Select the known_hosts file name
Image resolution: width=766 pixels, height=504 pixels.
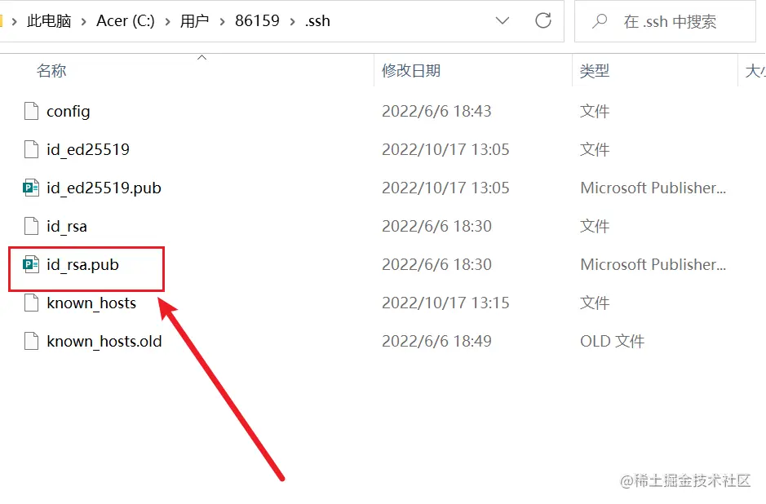(x=91, y=303)
